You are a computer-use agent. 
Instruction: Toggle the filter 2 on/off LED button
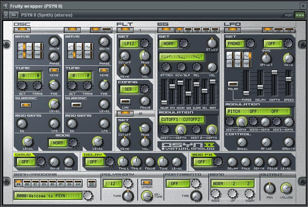(125, 113)
